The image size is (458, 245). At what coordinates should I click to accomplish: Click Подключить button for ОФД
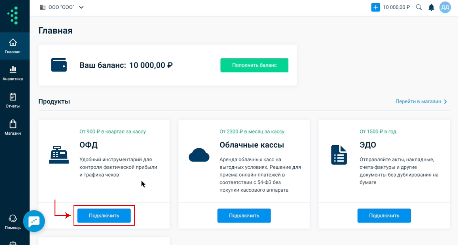(x=104, y=216)
